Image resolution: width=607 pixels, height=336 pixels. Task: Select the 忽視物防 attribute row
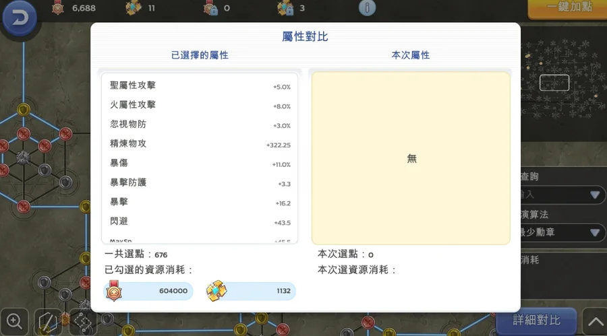200,125
